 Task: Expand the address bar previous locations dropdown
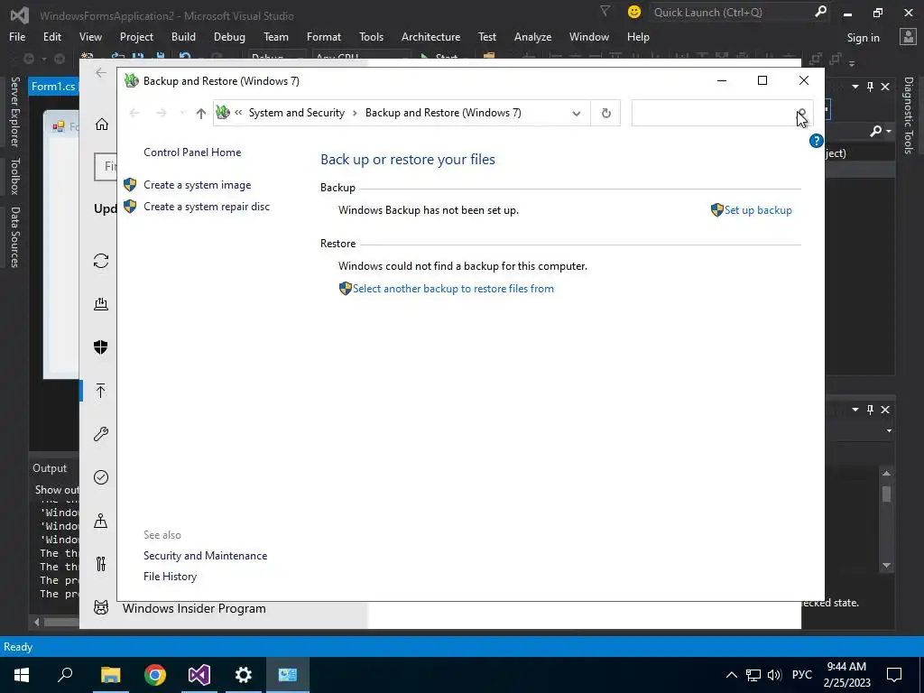click(577, 113)
